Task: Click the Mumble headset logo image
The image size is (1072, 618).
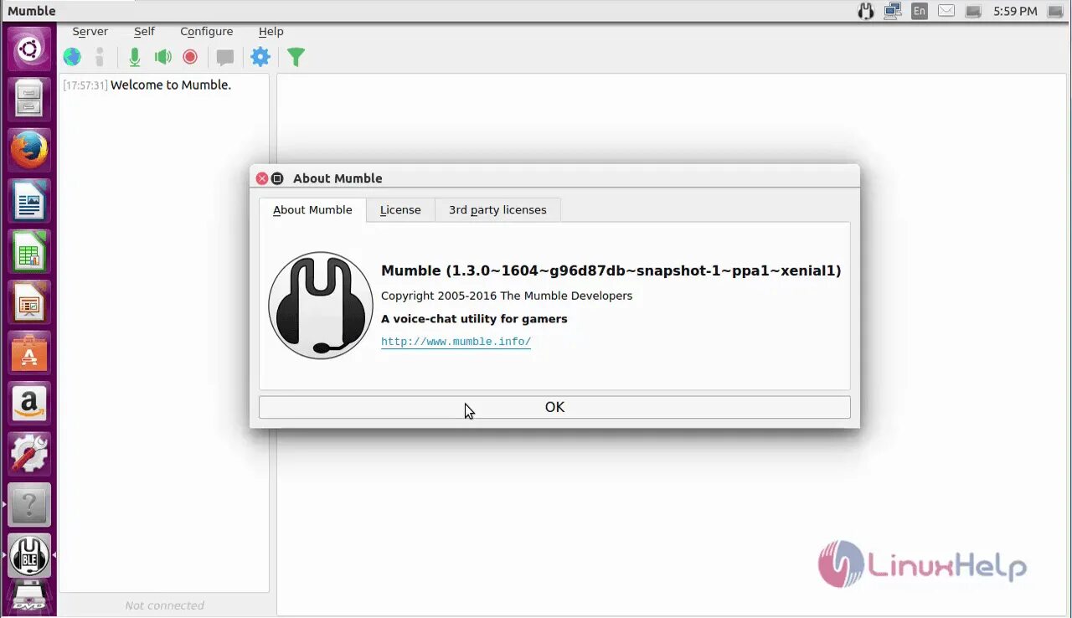Action: pyautogui.click(x=321, y=306)
